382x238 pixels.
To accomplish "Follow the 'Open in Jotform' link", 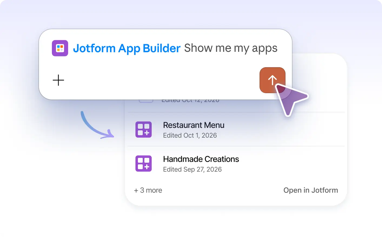I will pyautogui.click(x=311, y=190).
